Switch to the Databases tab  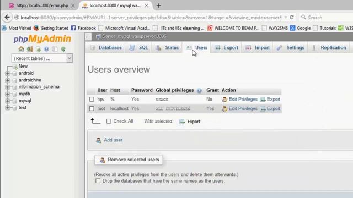tap(105, 47)
